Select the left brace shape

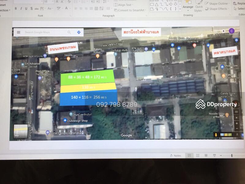coord(171,9)
